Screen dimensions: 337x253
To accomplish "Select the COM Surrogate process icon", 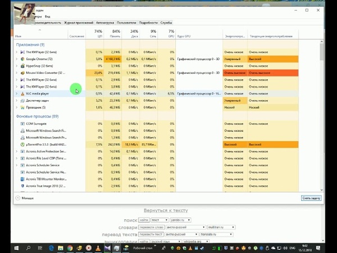I will [22, 123].
